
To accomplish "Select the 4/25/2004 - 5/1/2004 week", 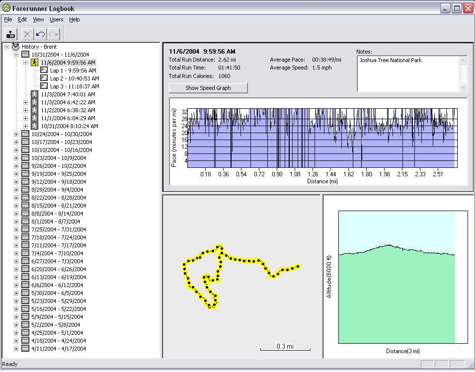I will pyautogui.click(x=57, y=333).
